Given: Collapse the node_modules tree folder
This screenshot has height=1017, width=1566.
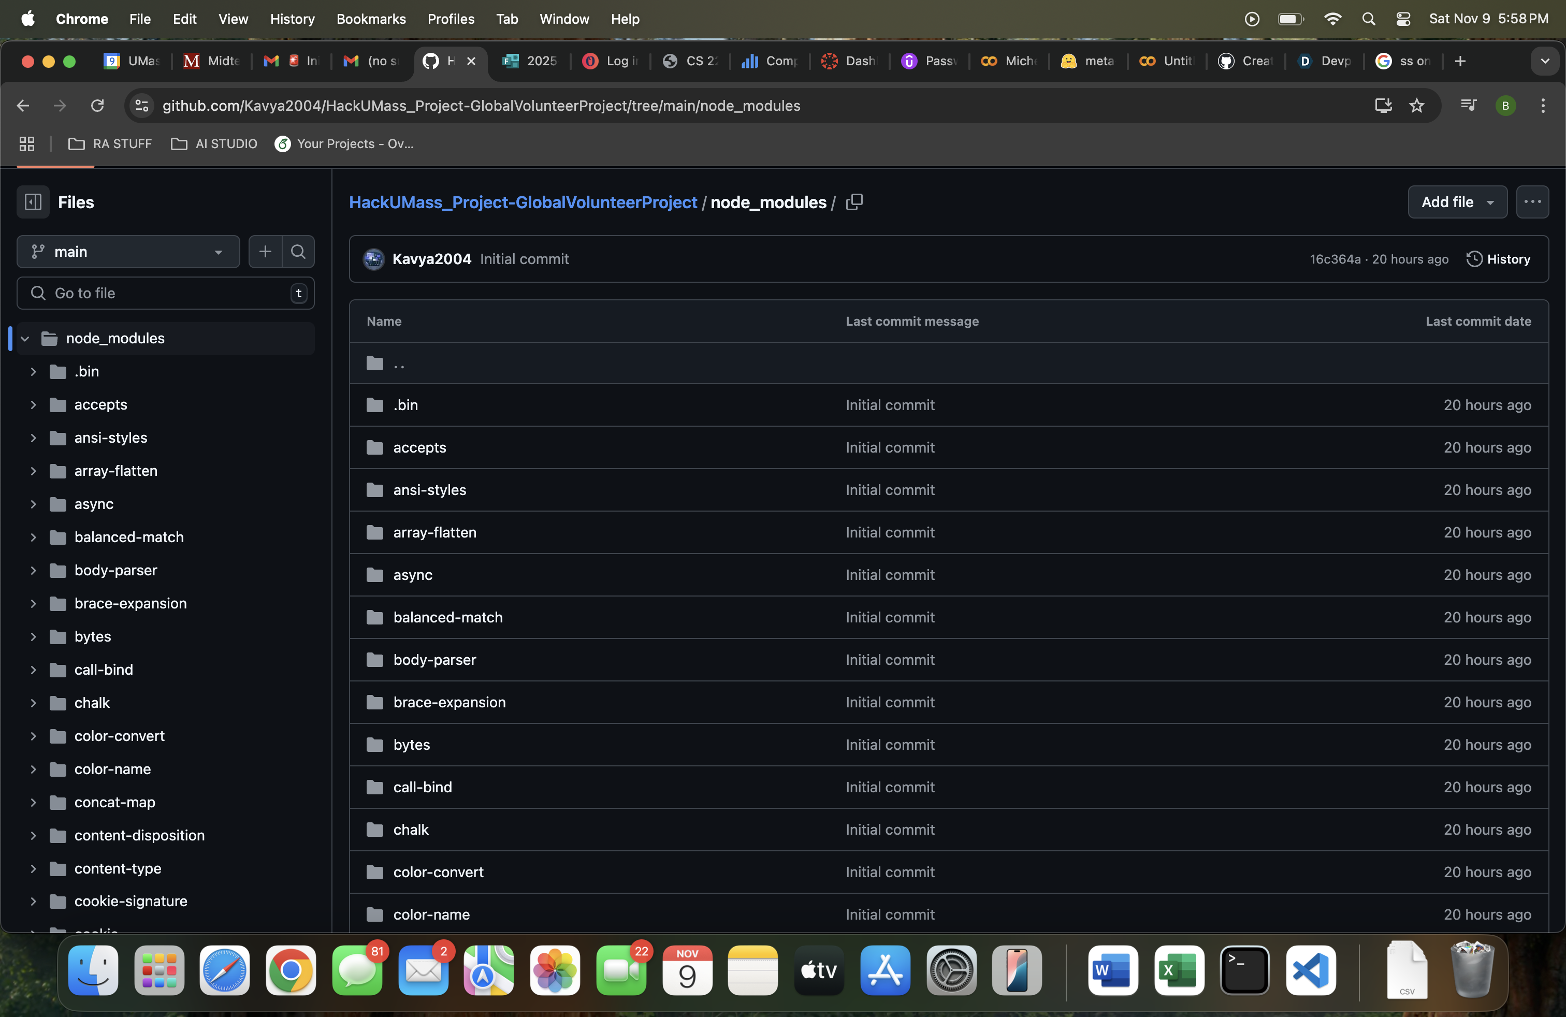Looking at the screenshot, I should pyautogui.click(x=25, y=338).
